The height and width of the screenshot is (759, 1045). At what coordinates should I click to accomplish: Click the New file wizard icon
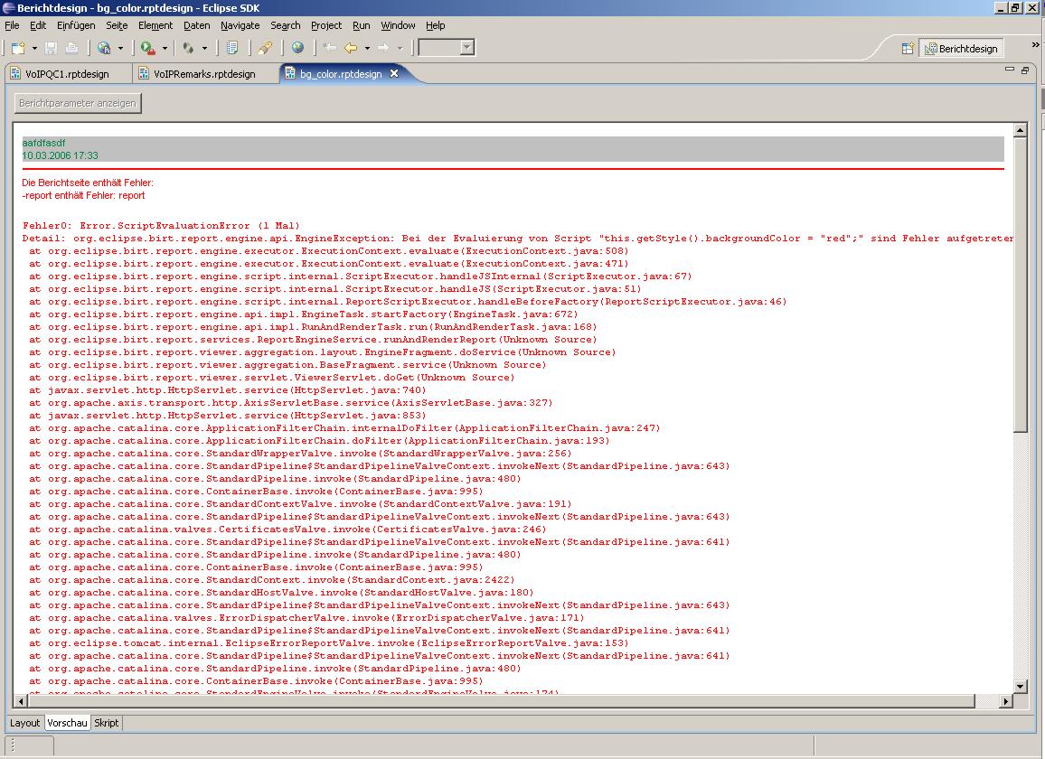pyautogui.click(x=17, y=48)
